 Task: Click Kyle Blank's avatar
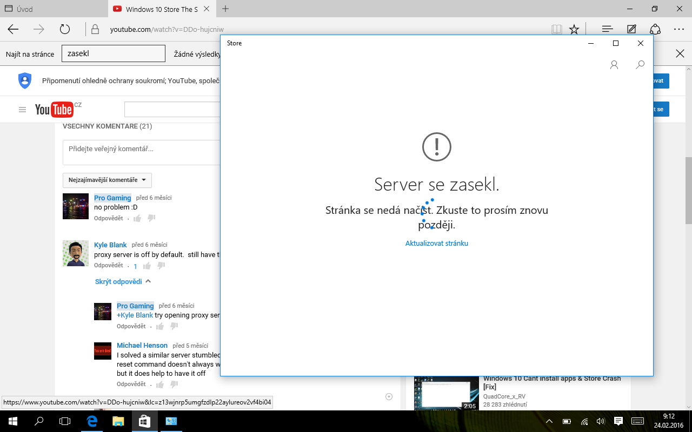76,254
